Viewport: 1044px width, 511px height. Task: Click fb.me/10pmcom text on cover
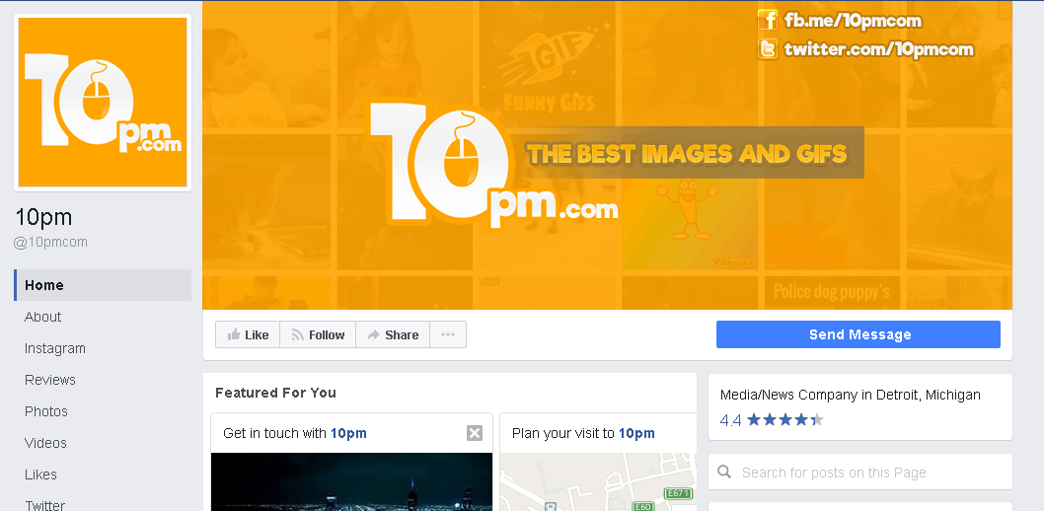[853, 21]
